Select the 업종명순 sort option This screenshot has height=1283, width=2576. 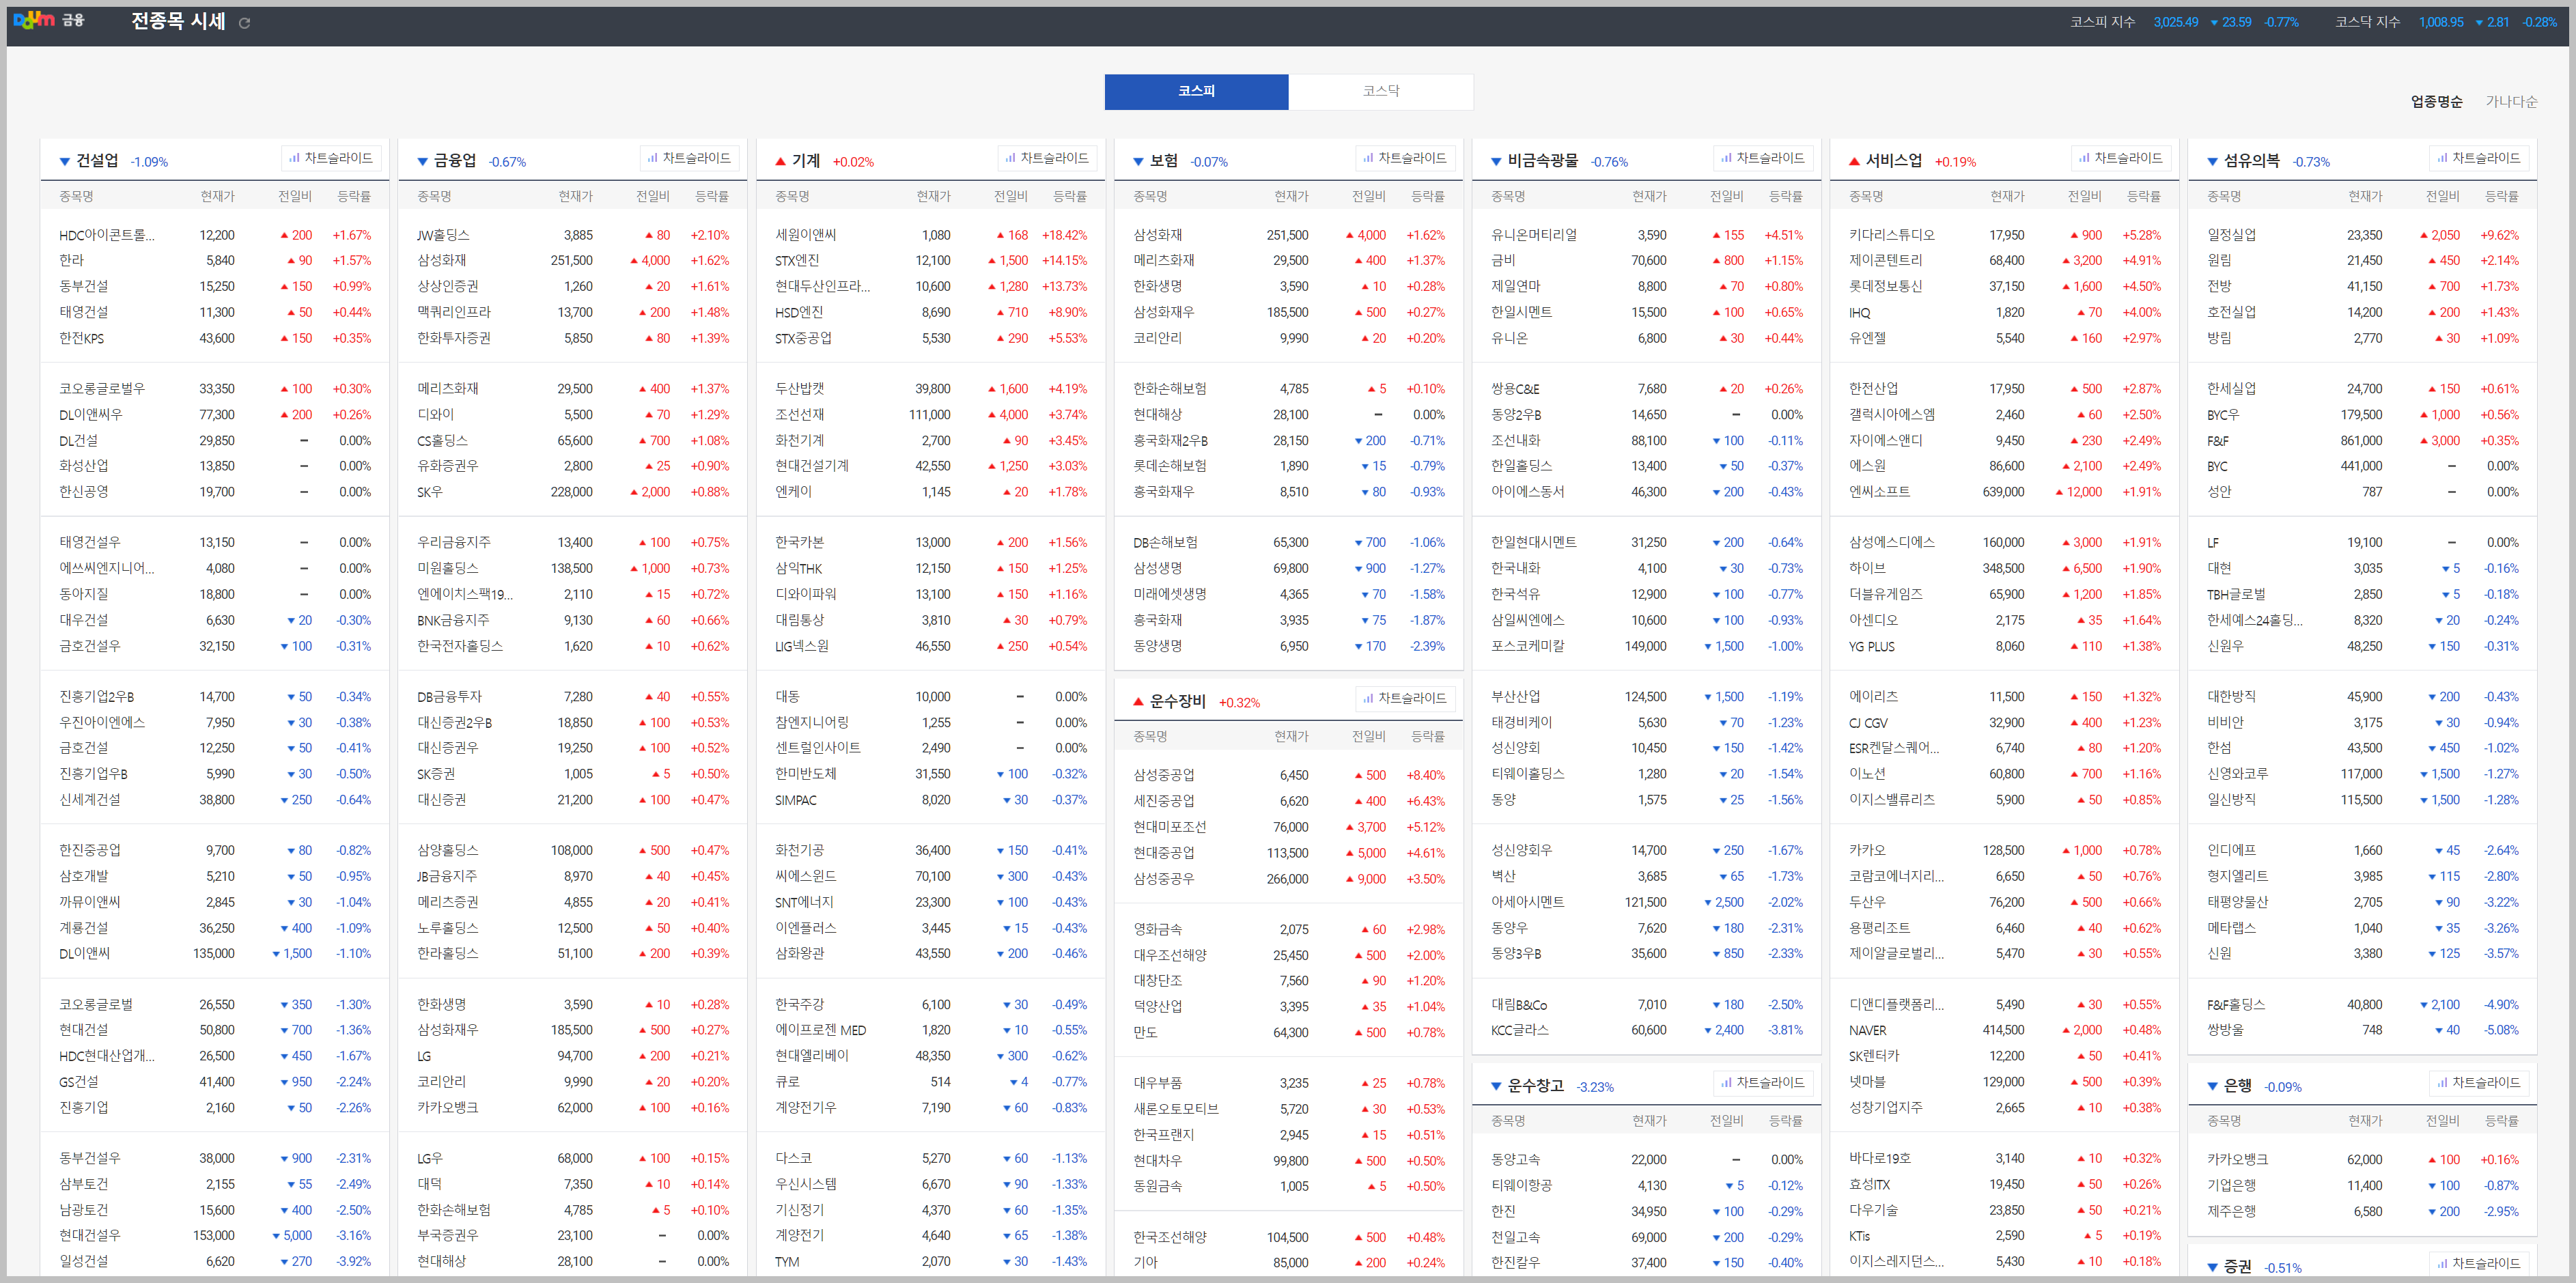pos(2436,102)
